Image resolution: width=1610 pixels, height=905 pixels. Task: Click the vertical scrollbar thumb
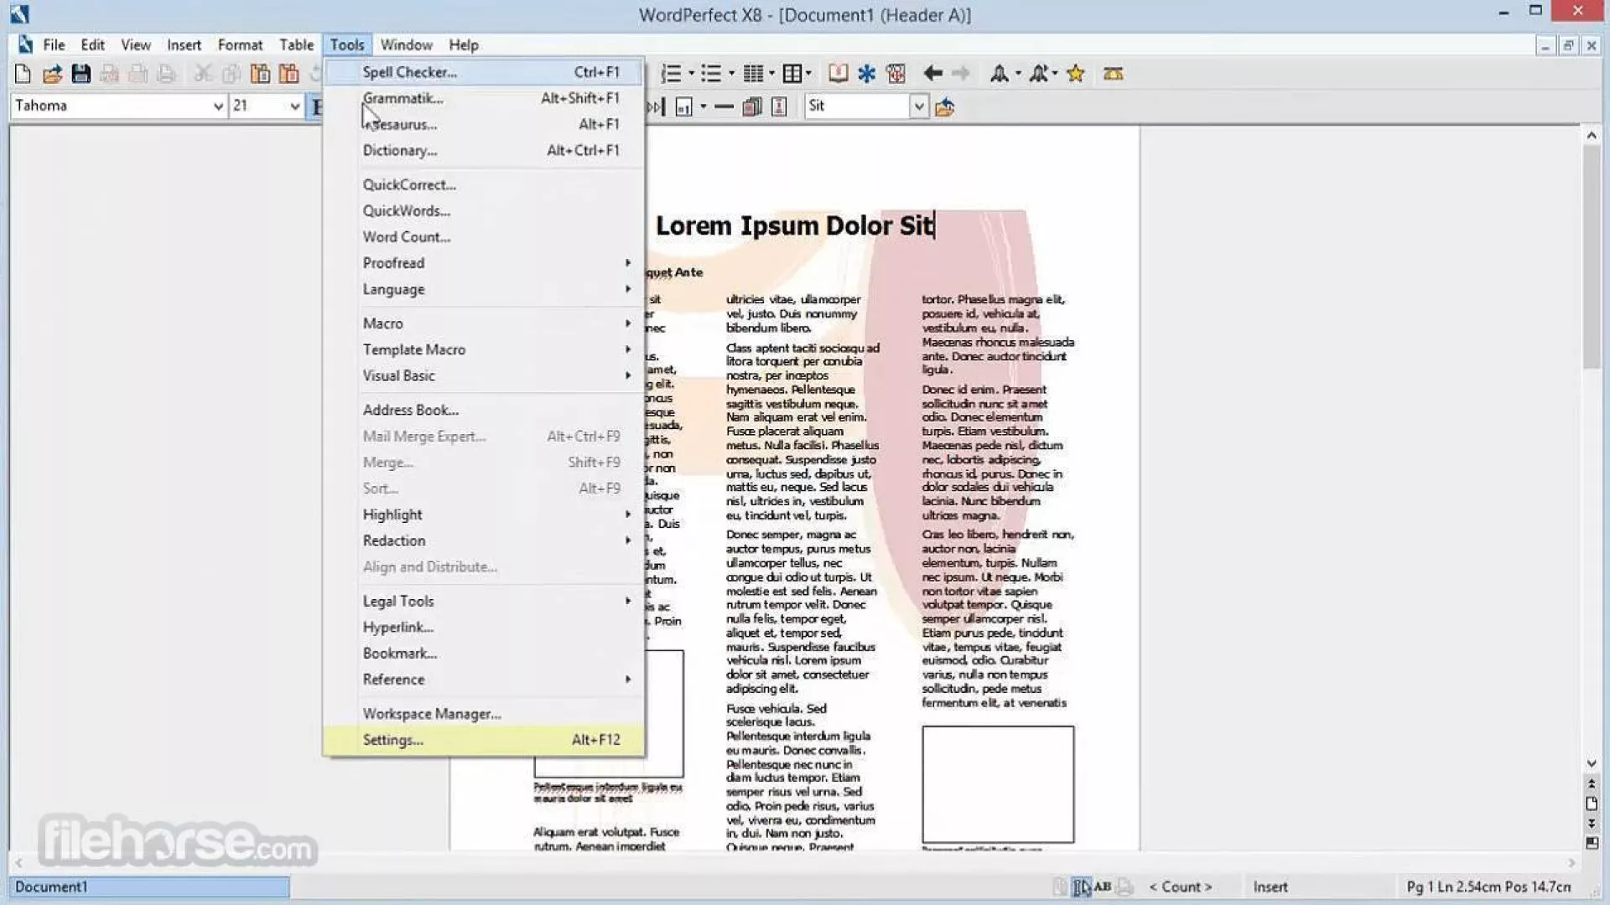coord(1591,256)
